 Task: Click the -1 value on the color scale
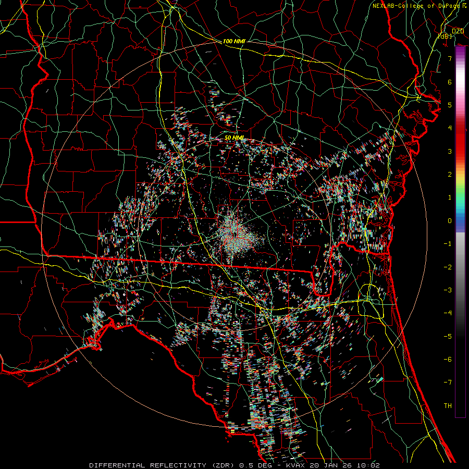[448, 244]
